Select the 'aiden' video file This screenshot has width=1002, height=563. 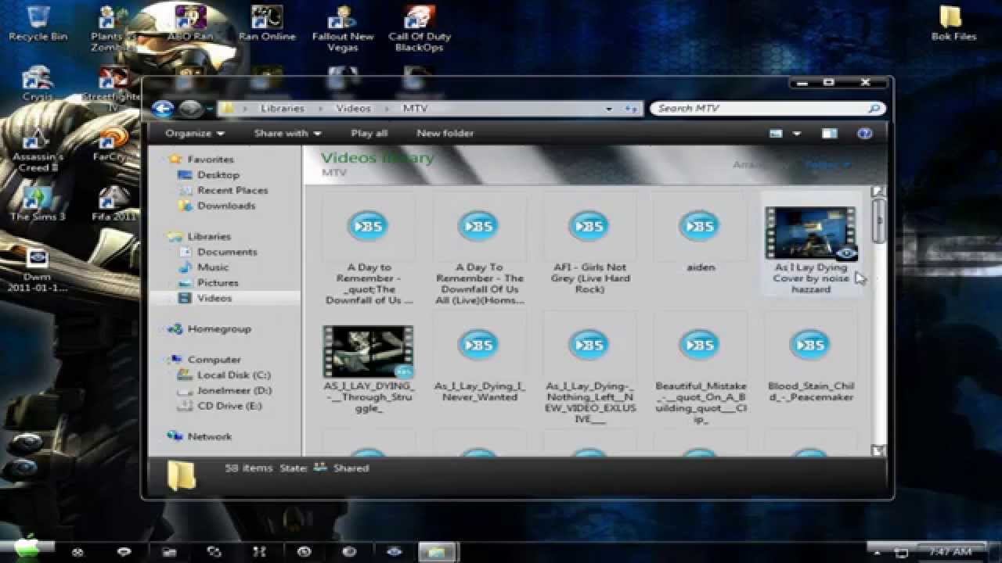(x=700, y=235)
